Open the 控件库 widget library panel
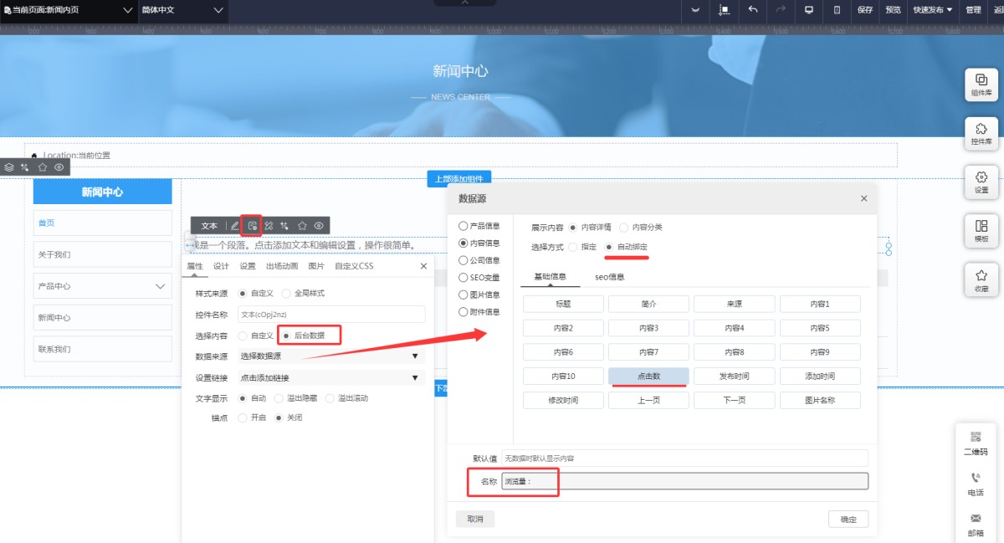Viewport: 1004px width, 543px height. [981, 134]
